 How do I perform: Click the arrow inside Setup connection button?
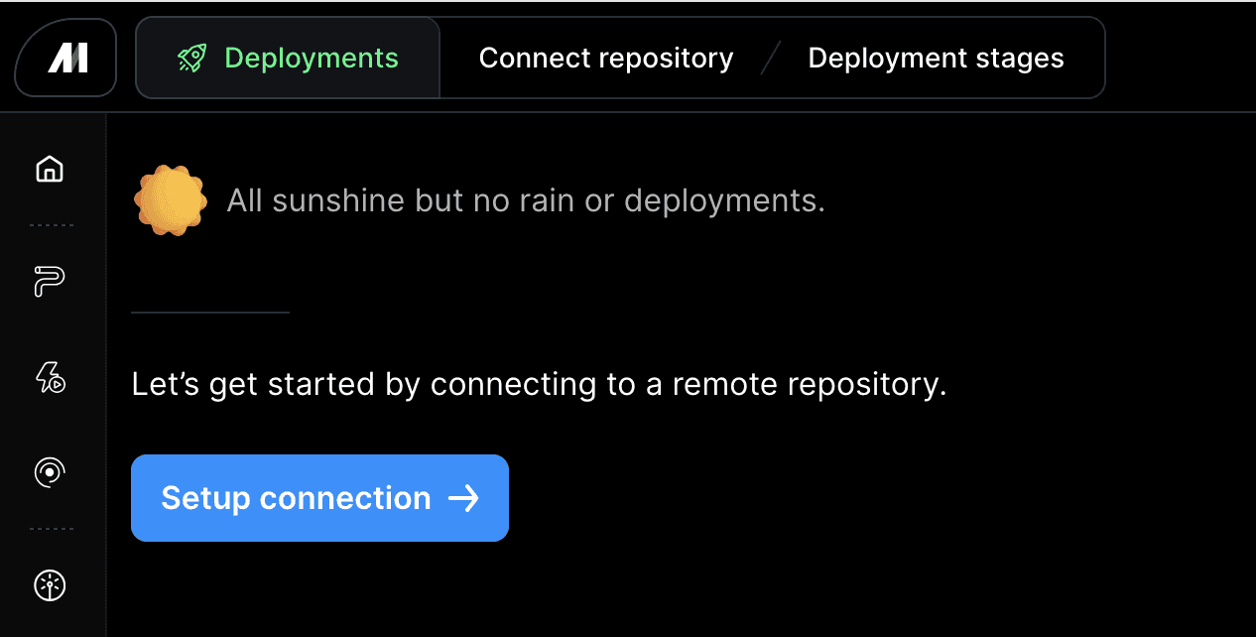click(x=463, y=498)
